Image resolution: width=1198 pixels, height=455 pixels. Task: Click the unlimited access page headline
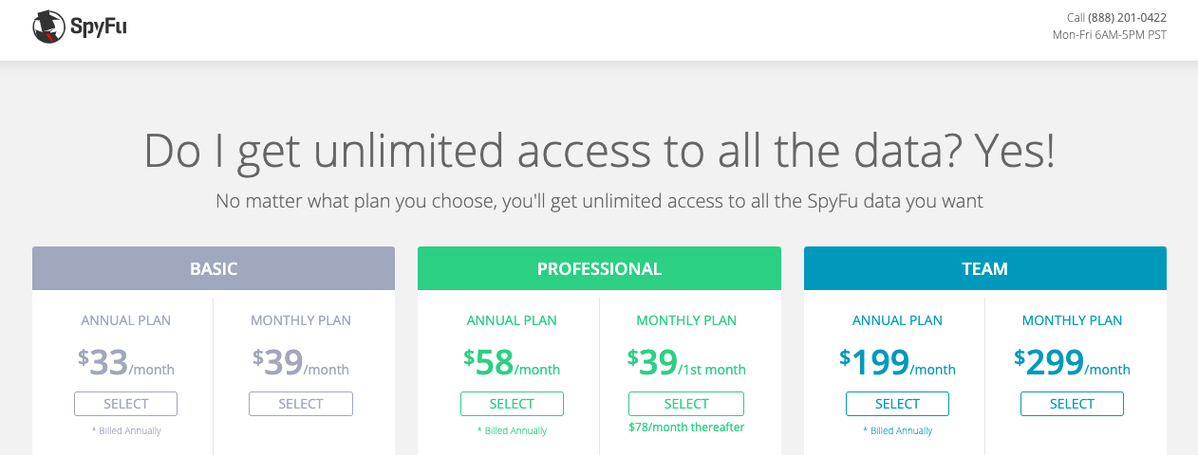click(x=599, y=151)
